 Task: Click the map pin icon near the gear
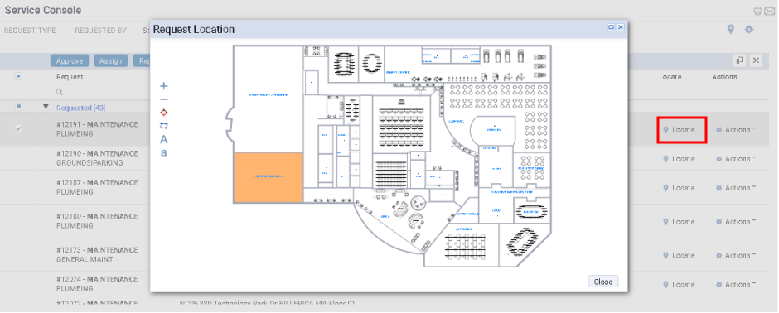(730, 30)
